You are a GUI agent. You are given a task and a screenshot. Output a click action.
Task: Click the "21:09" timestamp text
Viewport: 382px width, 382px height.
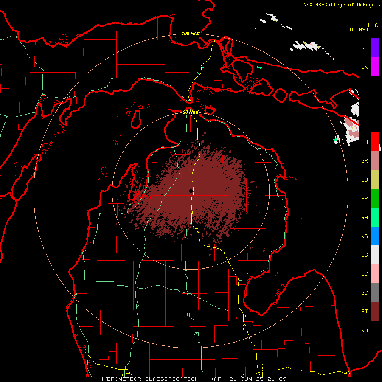[x=276, y=379]
